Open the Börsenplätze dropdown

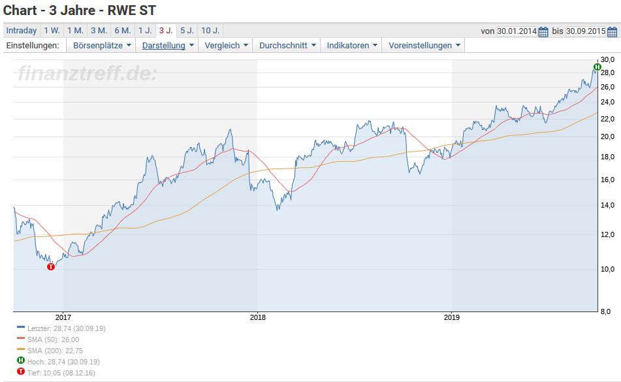pyautogui.click(x=102, y=46)
